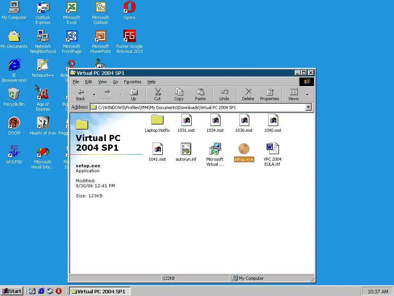394x296 pixels.
Task: Click the first quick launch icon beside Start
Action: 32,291
